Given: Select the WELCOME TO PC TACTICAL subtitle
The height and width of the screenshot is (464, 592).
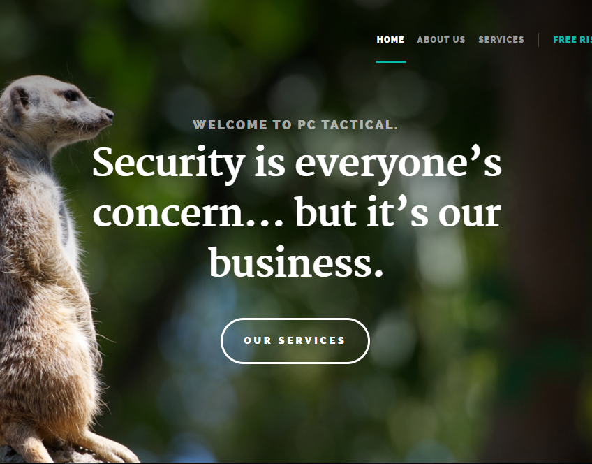Looking at the screenshot, I should (x=295, y=125).
